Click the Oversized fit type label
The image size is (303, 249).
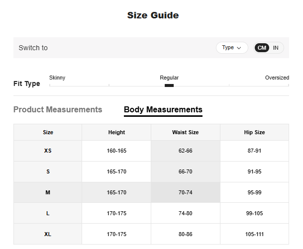(277, 78)
